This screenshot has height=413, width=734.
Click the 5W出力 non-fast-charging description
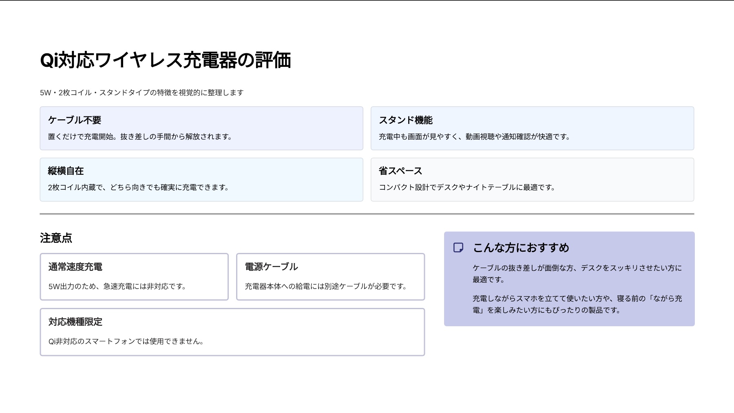point(118,286)
